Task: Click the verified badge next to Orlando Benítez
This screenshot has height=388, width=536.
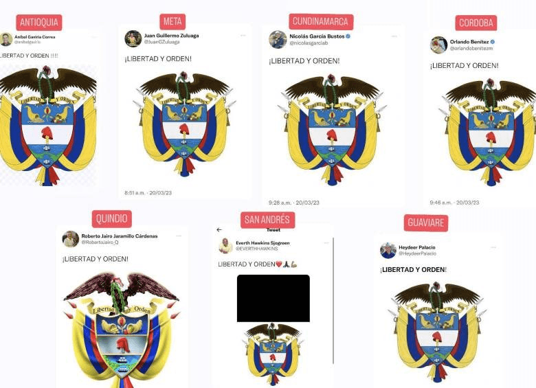Action: click(493, 42)
